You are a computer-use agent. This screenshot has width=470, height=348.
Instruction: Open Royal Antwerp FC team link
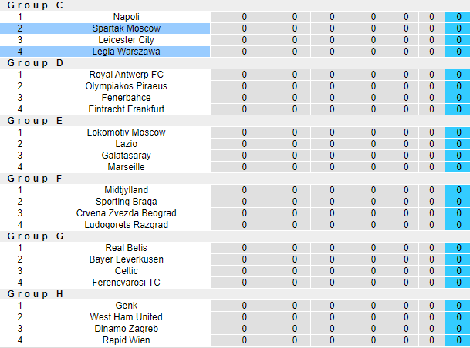click(127, 75)
